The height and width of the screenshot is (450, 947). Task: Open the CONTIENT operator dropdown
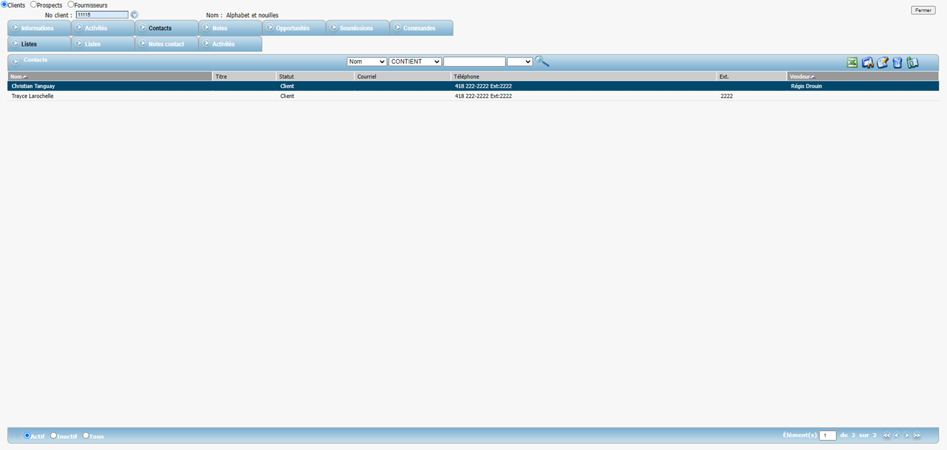point(415,62)
